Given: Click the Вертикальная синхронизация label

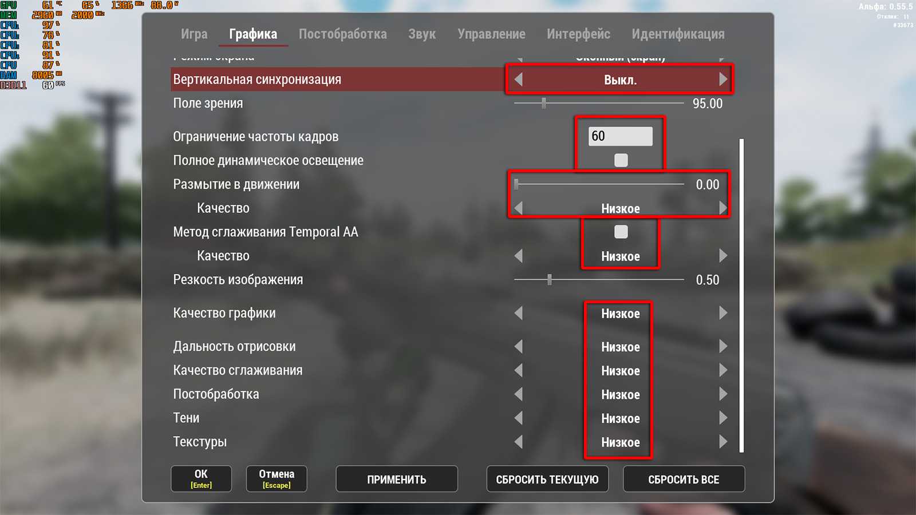Looking at the screenshot, I should (257, 80).
